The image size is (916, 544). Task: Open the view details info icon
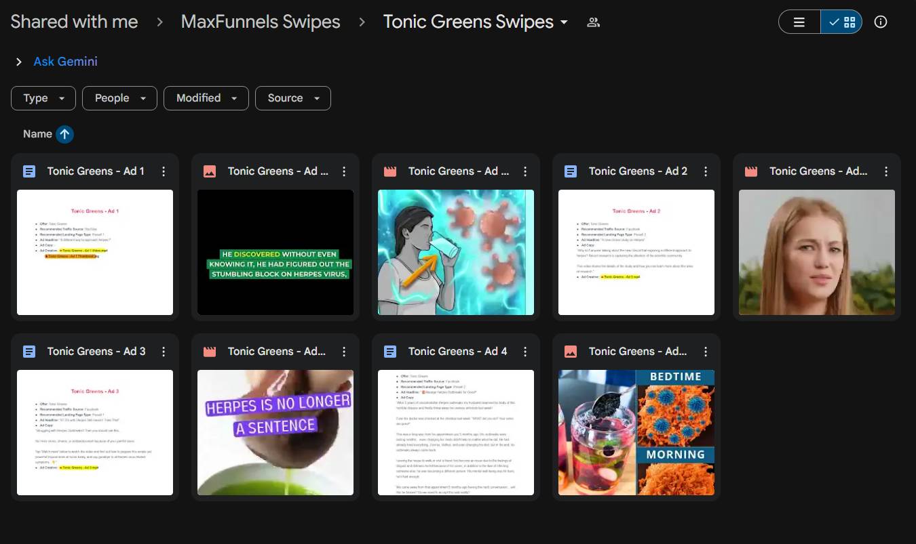[x=881, y=22]
